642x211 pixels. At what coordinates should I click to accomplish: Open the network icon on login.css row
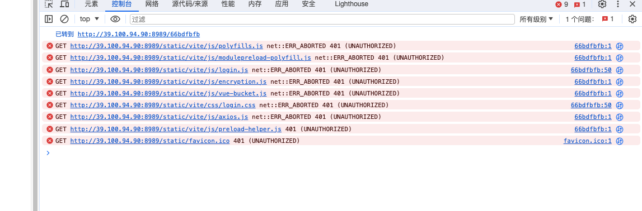[620, 106]
